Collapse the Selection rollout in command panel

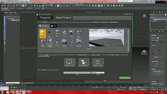pos(154,35)
